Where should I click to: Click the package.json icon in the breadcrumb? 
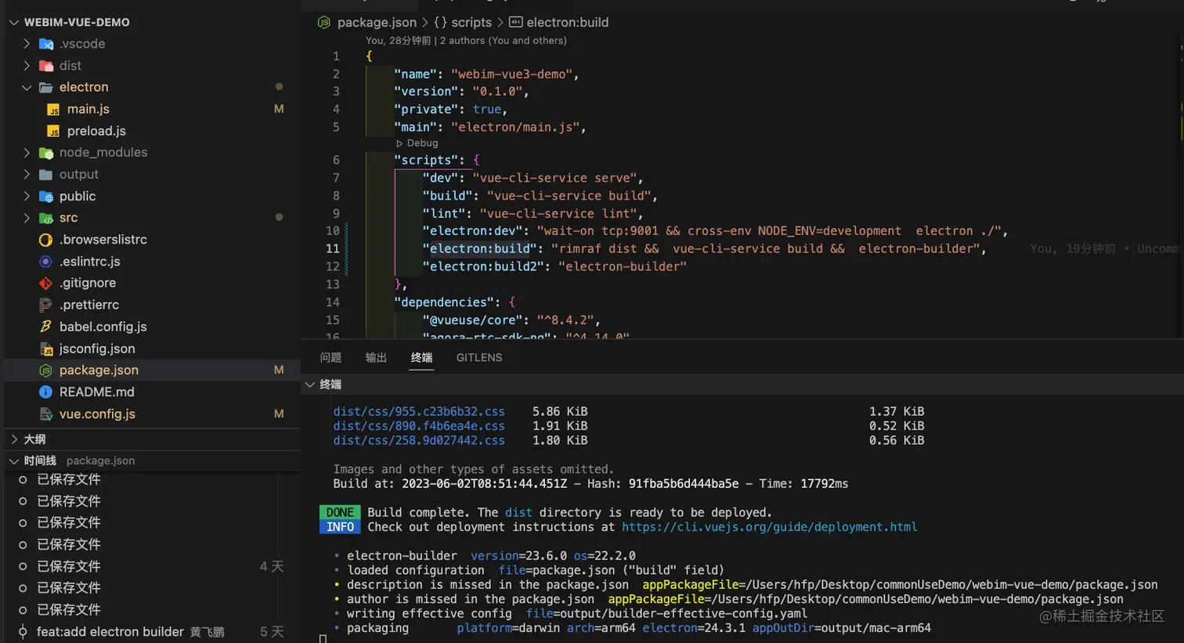(324, 23)
